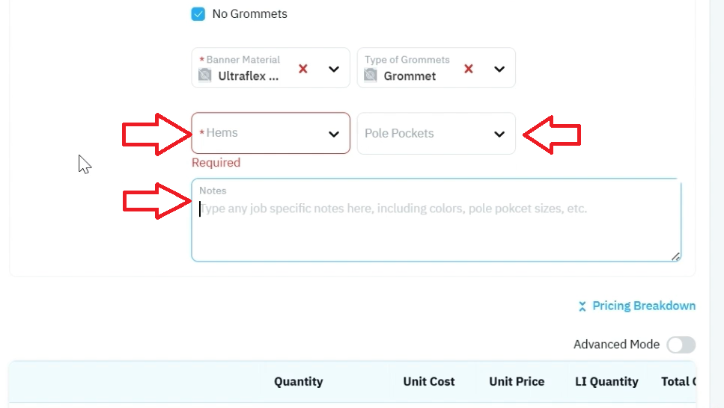Clear the Type of Grommets selection
The width and height of the screenshot is (724, 408).
[469, 69]
